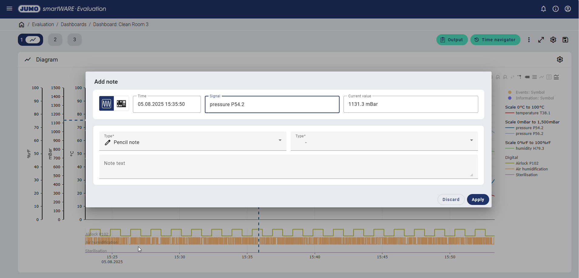Click the info circle icon

coord(555,9)
